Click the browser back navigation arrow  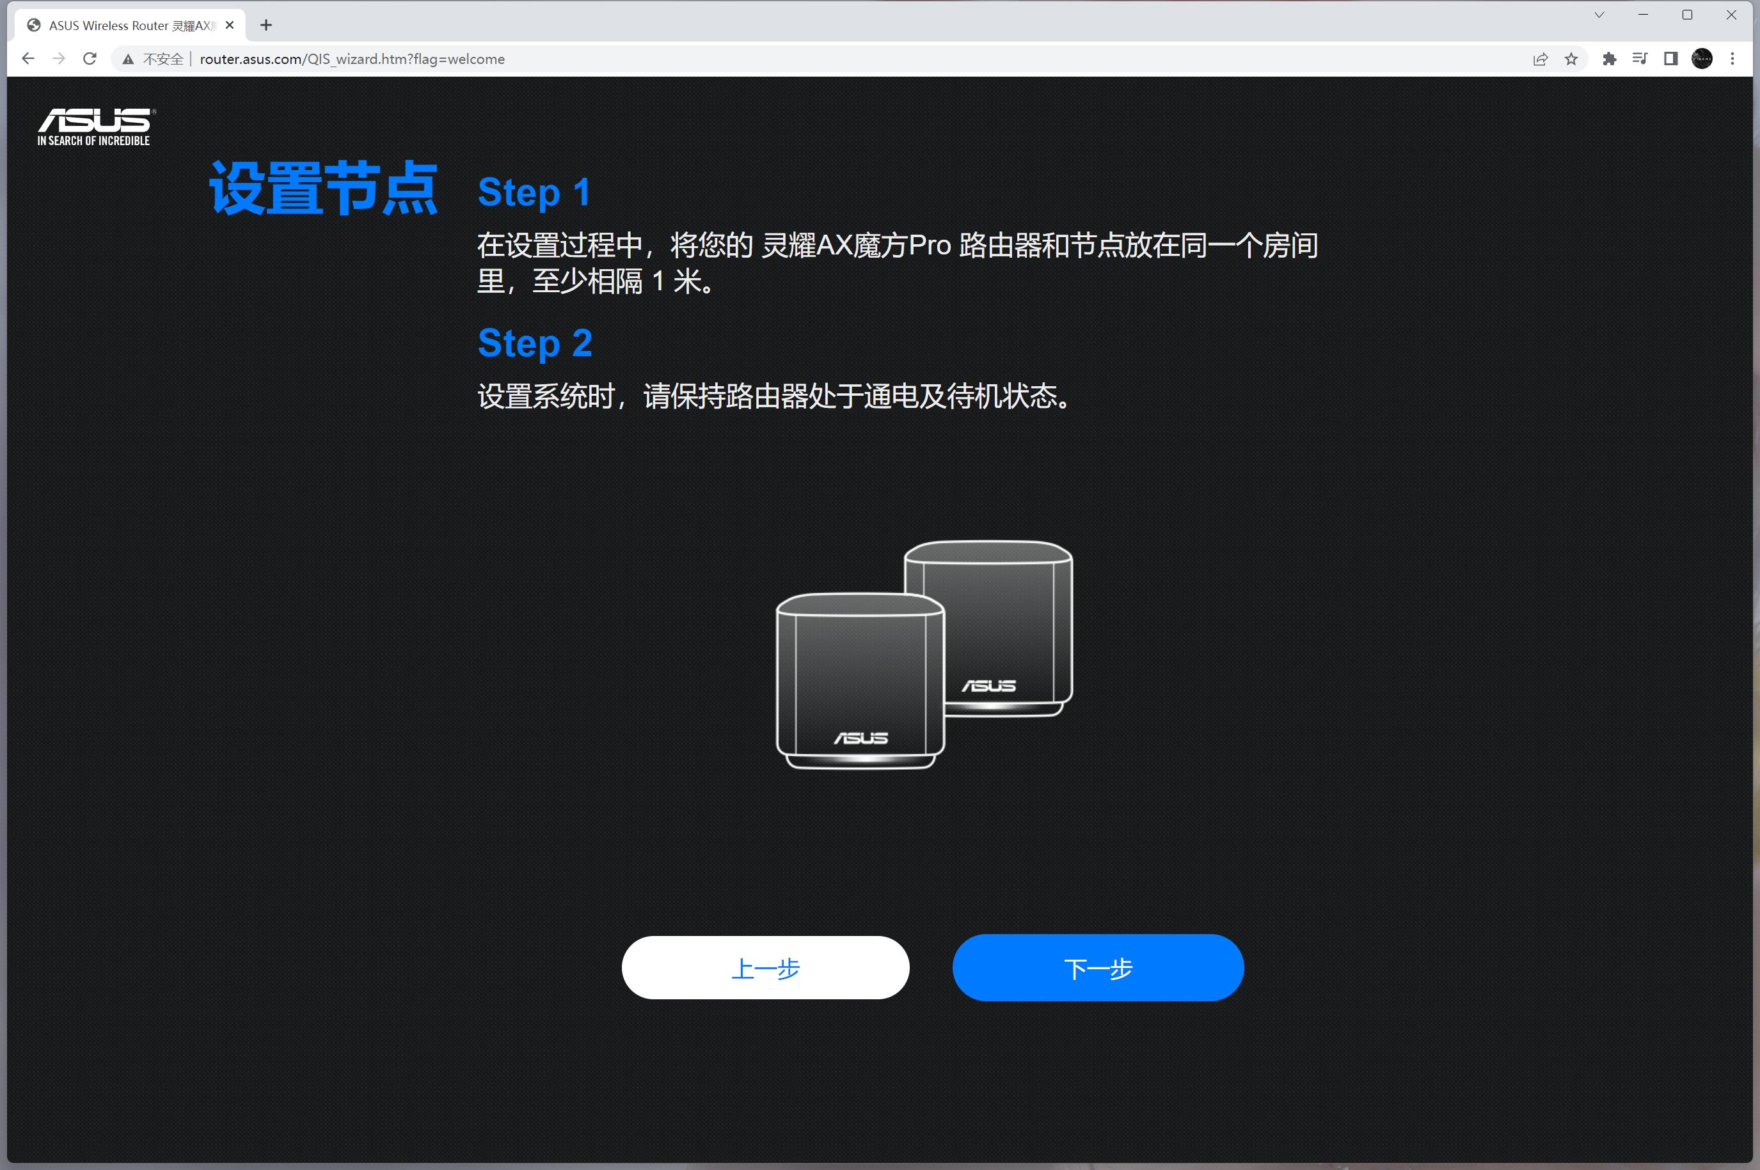pos(28,58)
